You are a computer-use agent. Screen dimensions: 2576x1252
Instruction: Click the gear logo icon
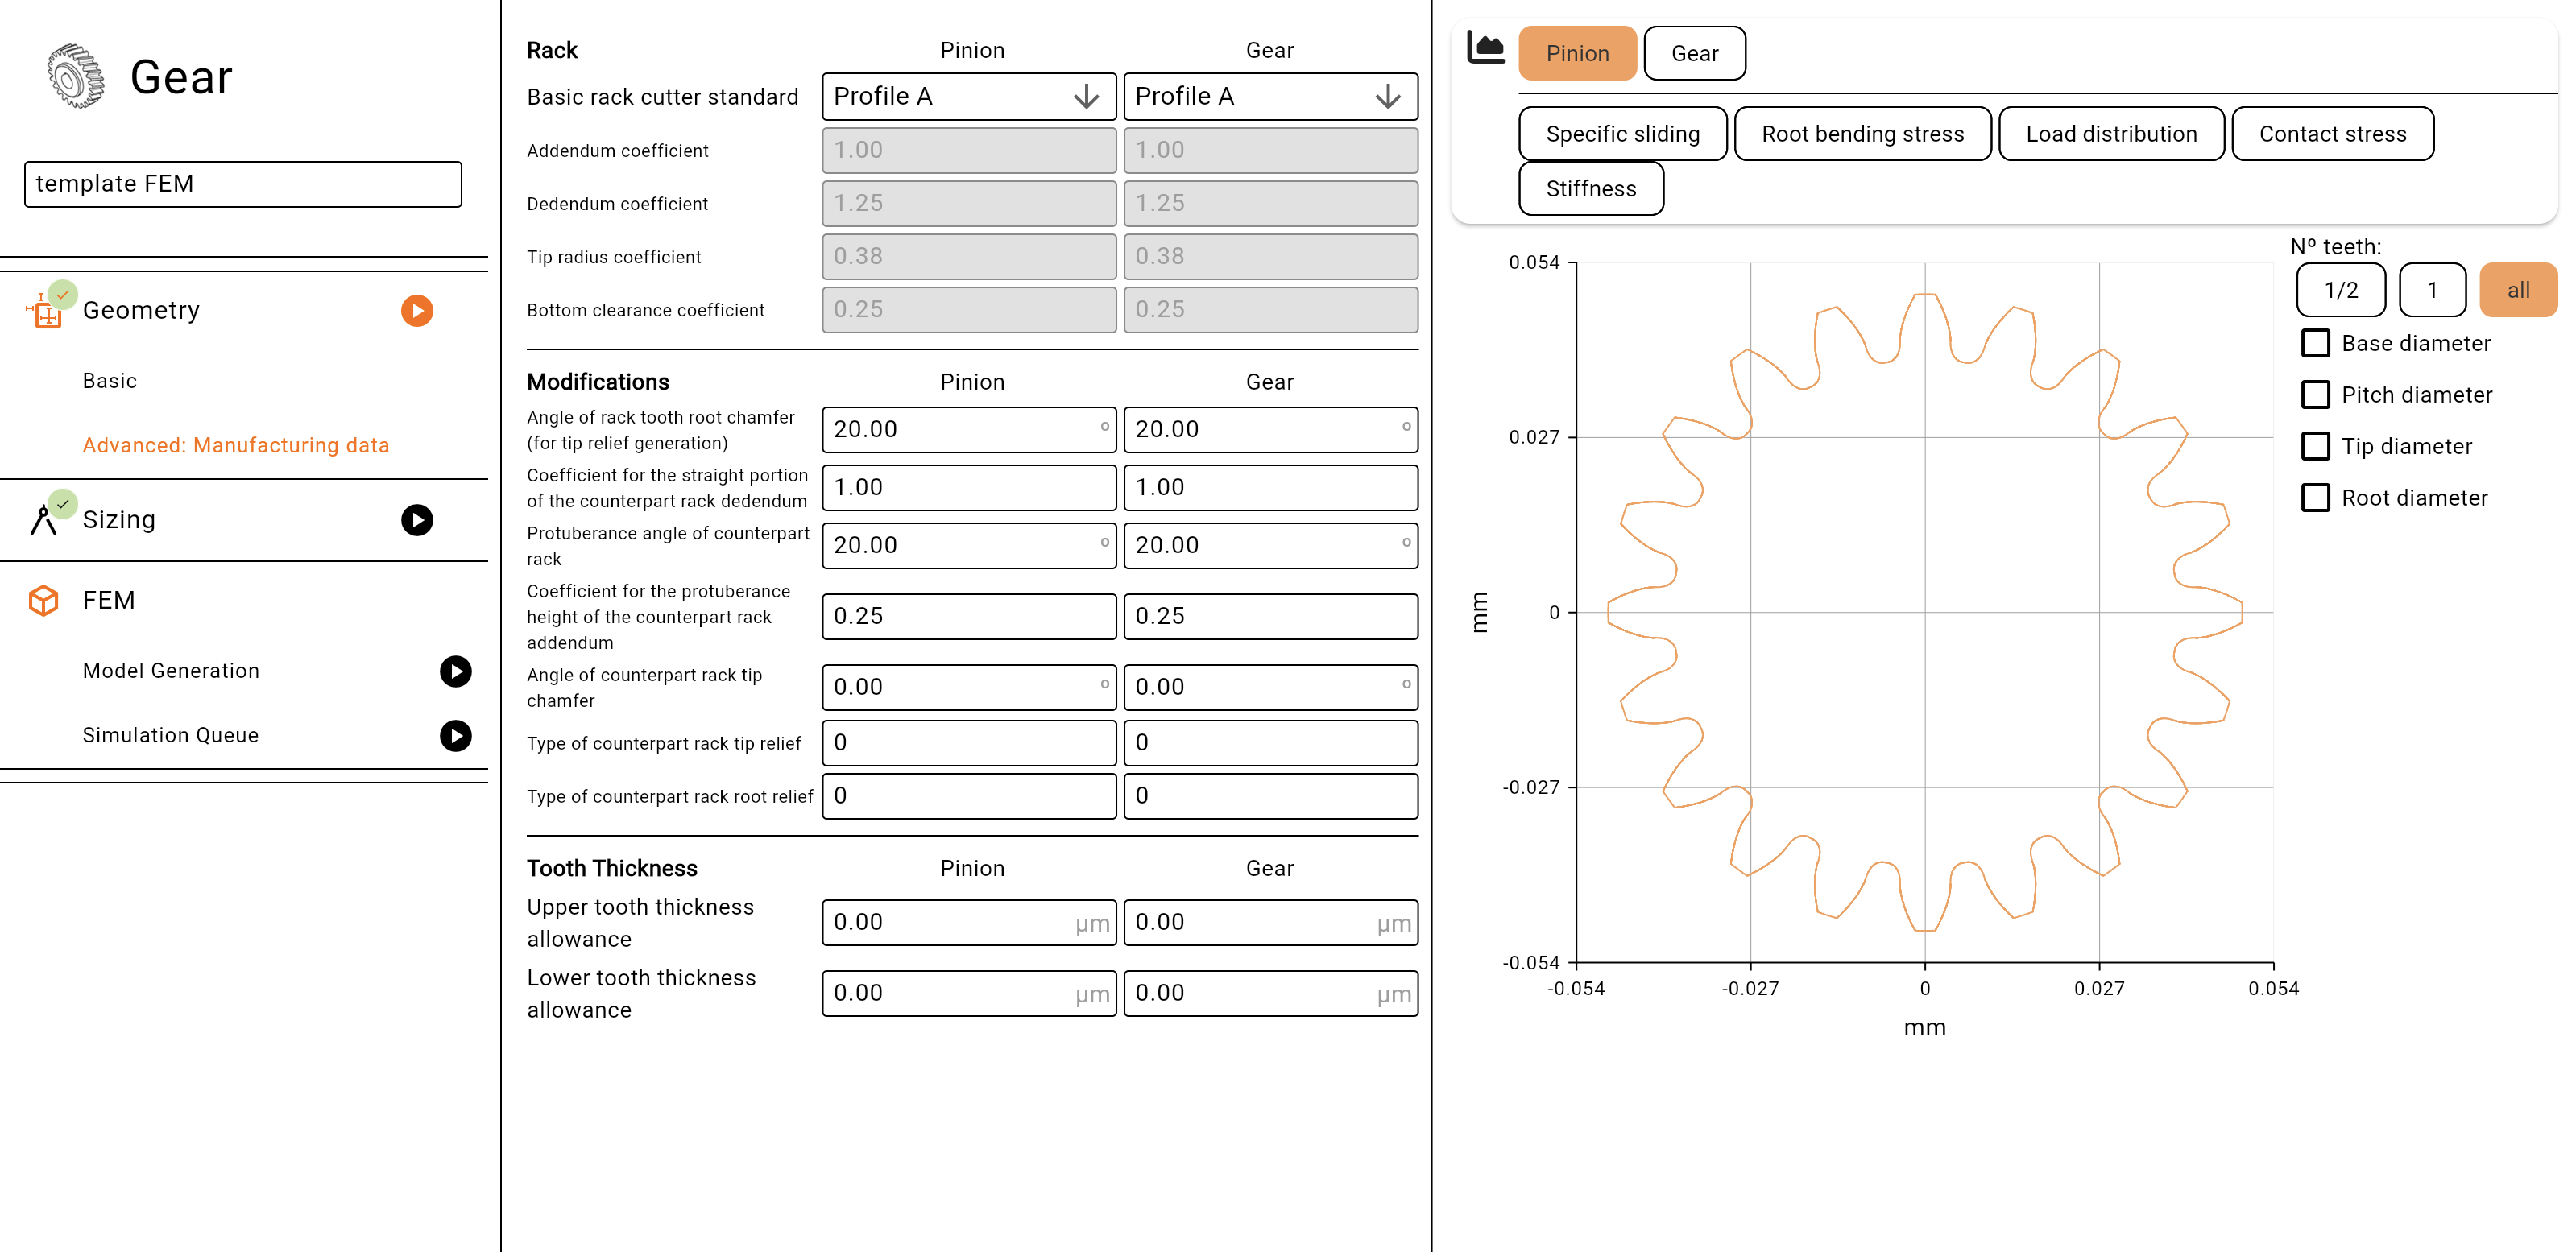(x=75, y=76)
